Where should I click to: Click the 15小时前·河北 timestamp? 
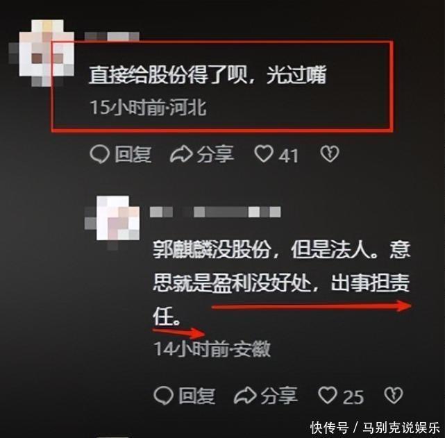(148, 108)
